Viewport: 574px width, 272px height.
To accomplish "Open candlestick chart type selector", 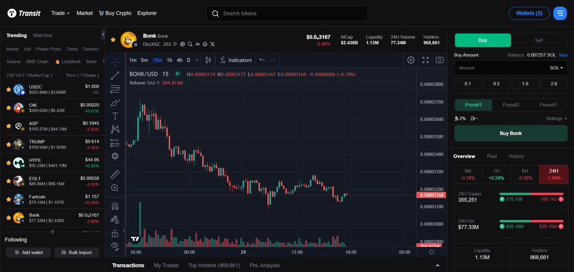I will click(209, 60).
